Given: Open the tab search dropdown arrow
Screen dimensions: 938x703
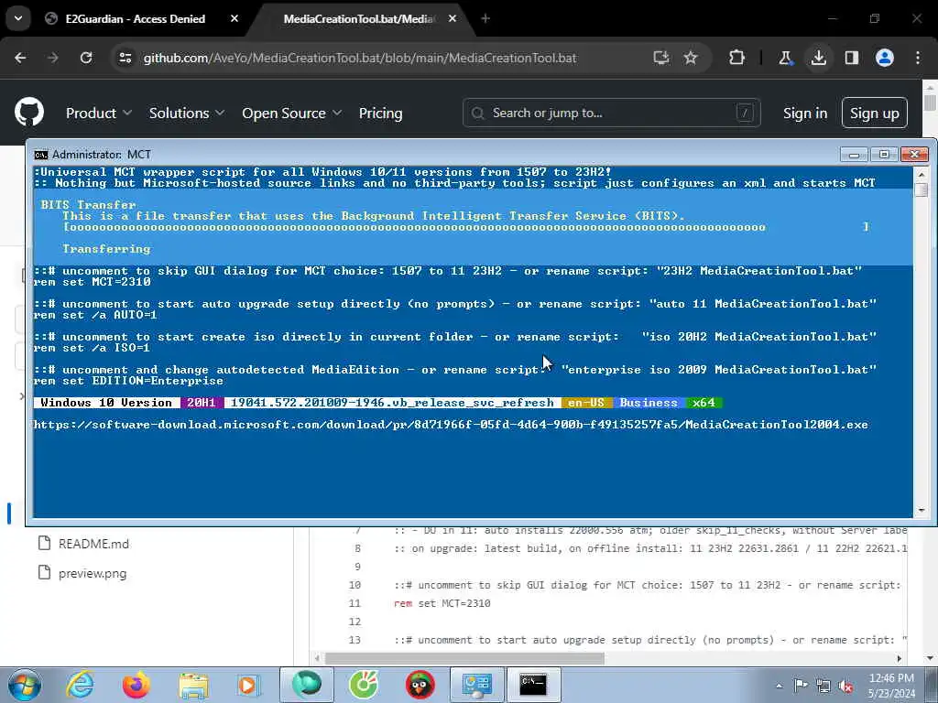Looking at the screenshot, I should (18, 18).
